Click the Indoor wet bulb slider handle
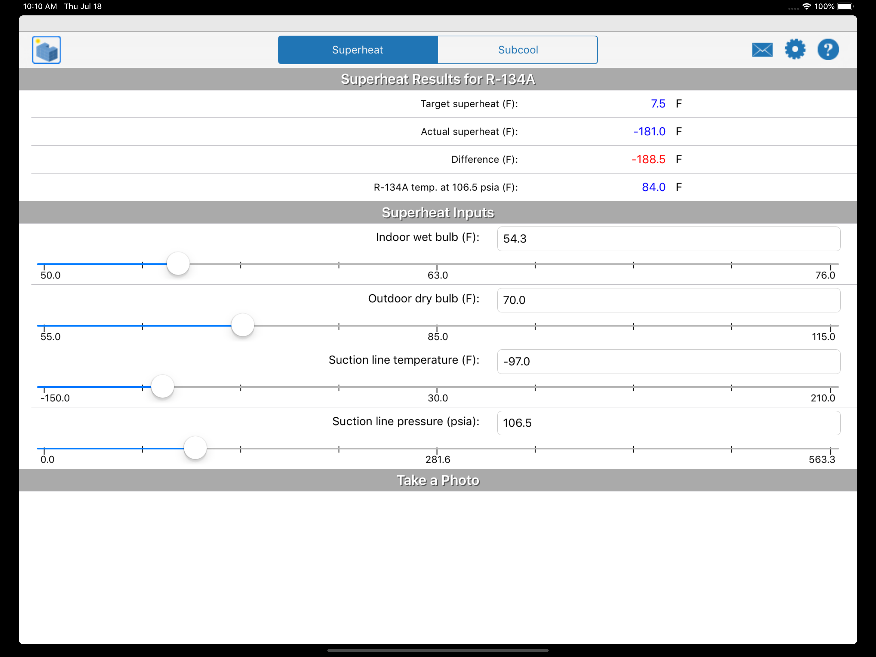This screenshot has height=657, width=876. tap(178, 263)
